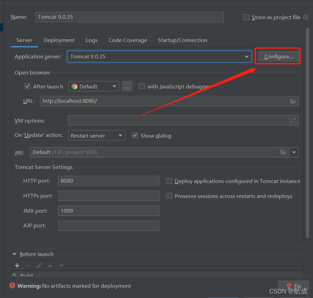Viewport: 313px width, 298px height.
Task: Click the empty AJP port field
Action: click(x=109, y=226)
